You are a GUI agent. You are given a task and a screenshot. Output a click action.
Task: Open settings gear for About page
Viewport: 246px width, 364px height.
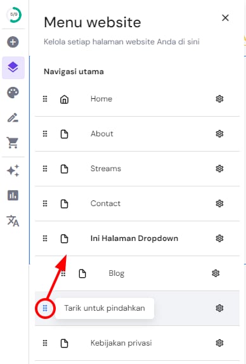tap(219, 134)
